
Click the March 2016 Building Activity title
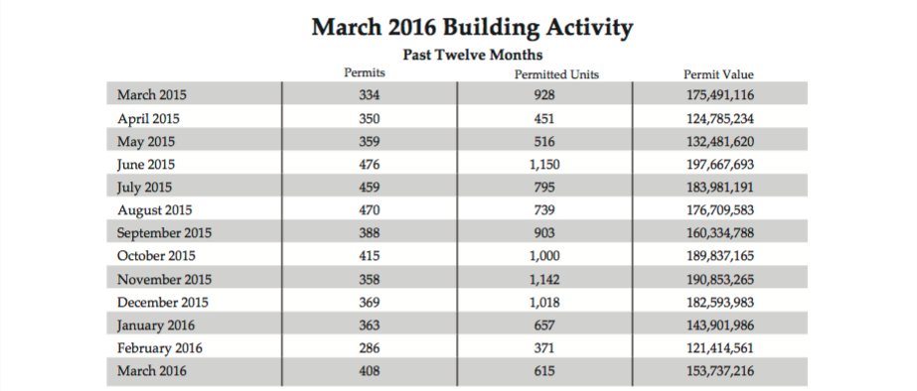click(x=472, y=28)
